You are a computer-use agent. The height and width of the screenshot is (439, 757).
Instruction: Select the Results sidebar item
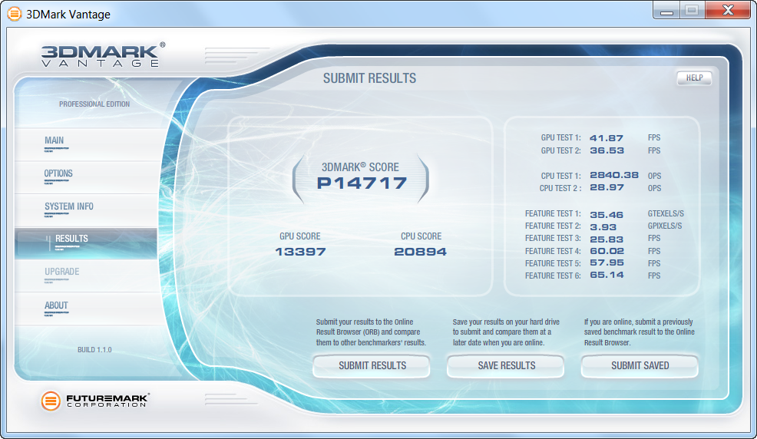pos(87,243)
